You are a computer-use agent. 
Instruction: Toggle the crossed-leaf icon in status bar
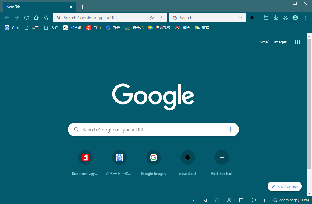(x=217, y=200)
